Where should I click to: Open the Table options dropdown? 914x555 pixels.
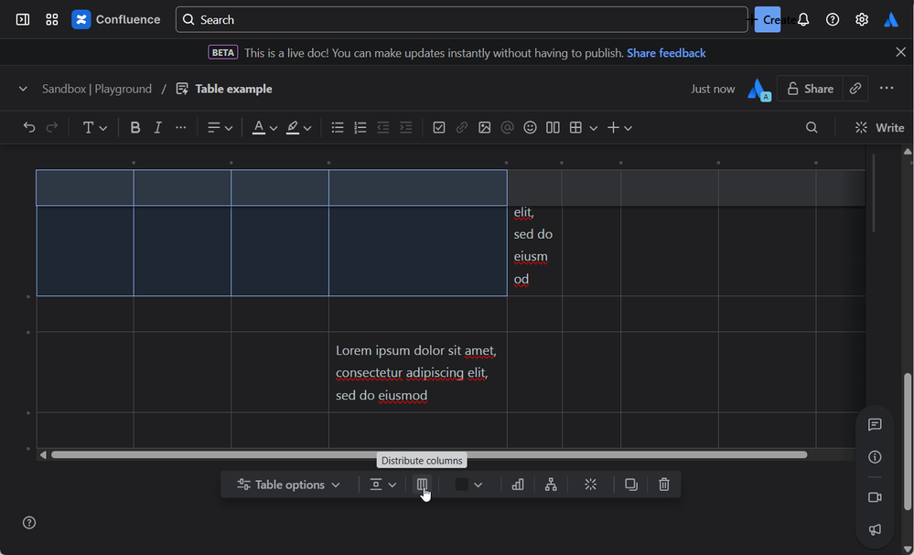[x=289, y=485]
